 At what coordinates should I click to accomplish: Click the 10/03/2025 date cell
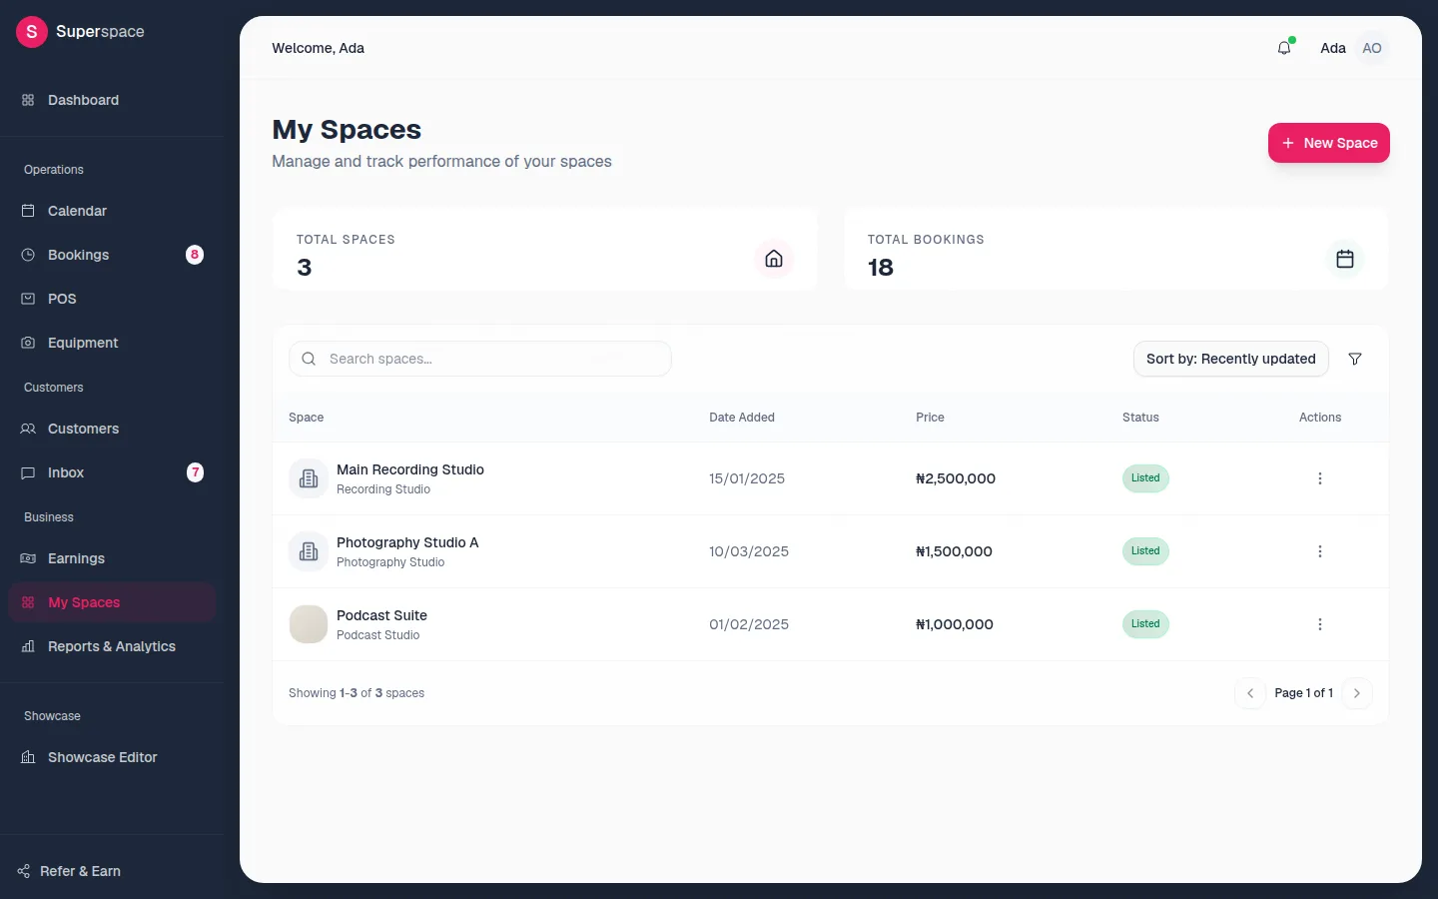pos(749,551)
